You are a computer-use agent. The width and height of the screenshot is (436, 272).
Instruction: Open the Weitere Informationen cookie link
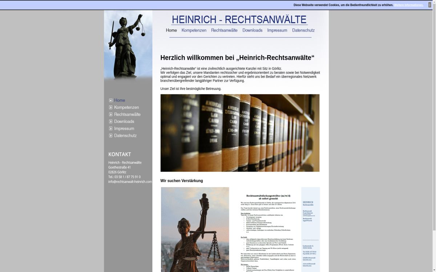pyautogui.click(x=409, y=5)
